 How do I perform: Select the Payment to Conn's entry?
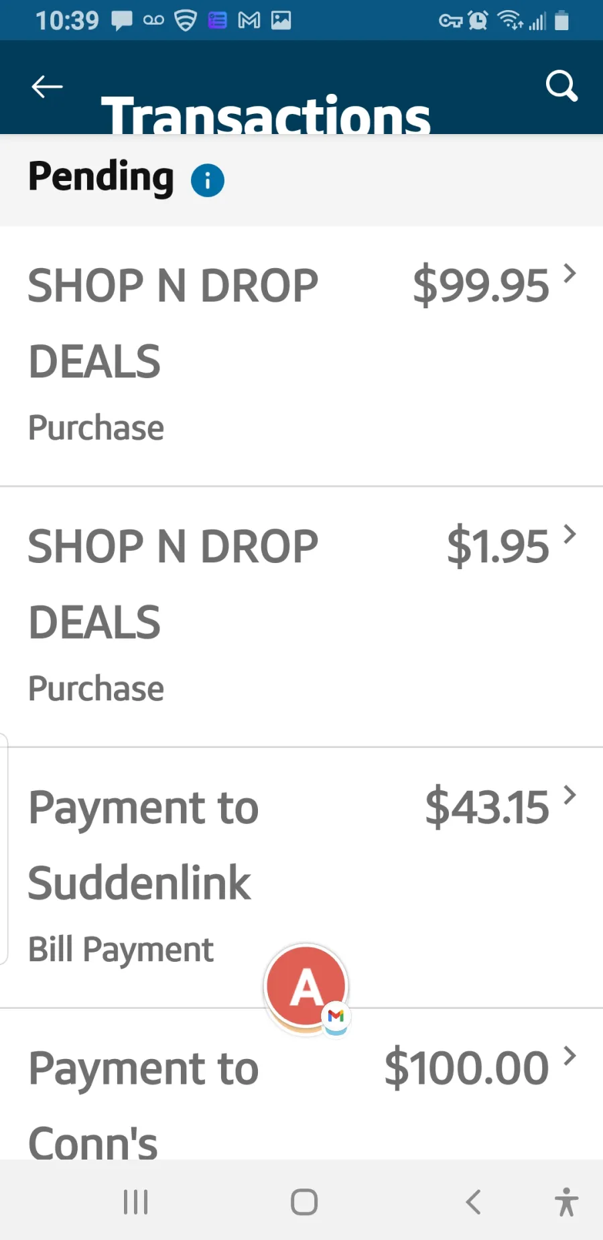tap(301, 1084)
